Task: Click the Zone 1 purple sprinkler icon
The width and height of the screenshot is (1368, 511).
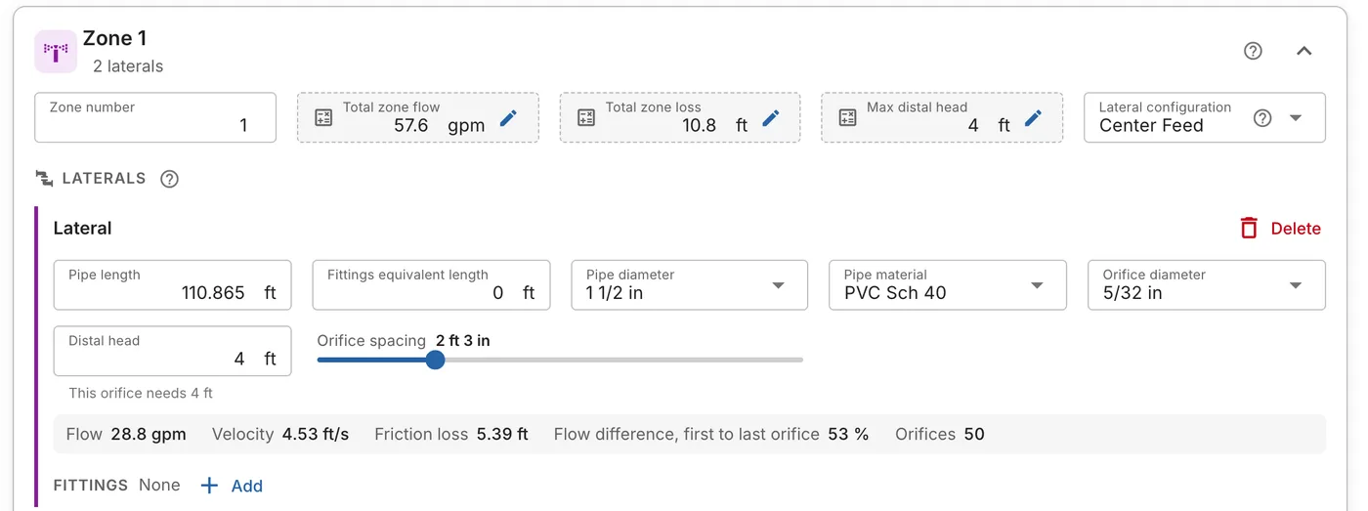Action: click(56, 51)
